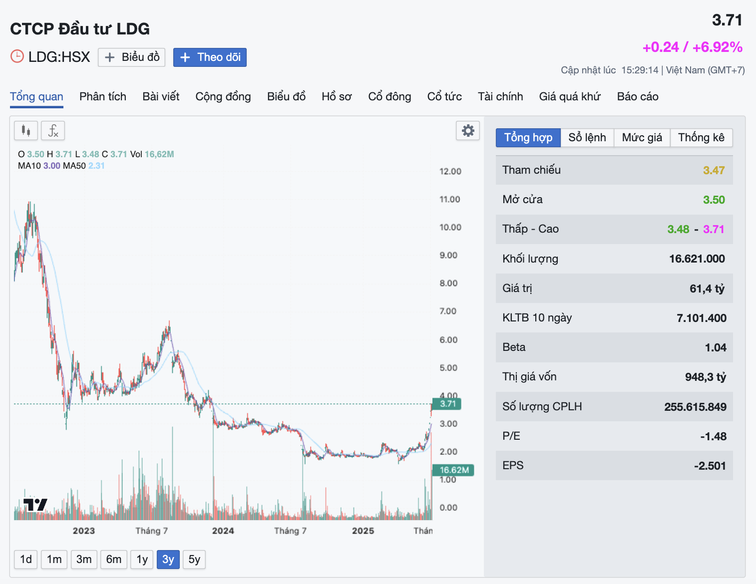Set chart range to 1d
Image resolution: width=756 pixels, height=584 pixels.
[26, 560]
